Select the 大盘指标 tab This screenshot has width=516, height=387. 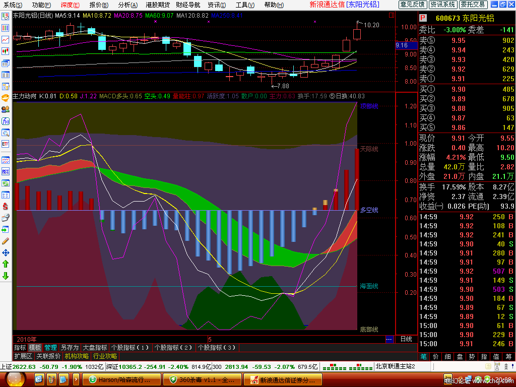click(95, 348)
